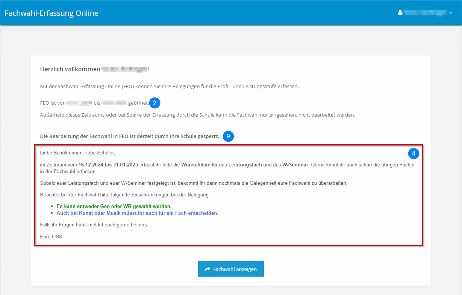Viewport: 462px width, 295px height.
Task: Click the bold date '16.12.2024 bis 31.01.2025'
Action: pyautogui.click(x=108, y=165)
